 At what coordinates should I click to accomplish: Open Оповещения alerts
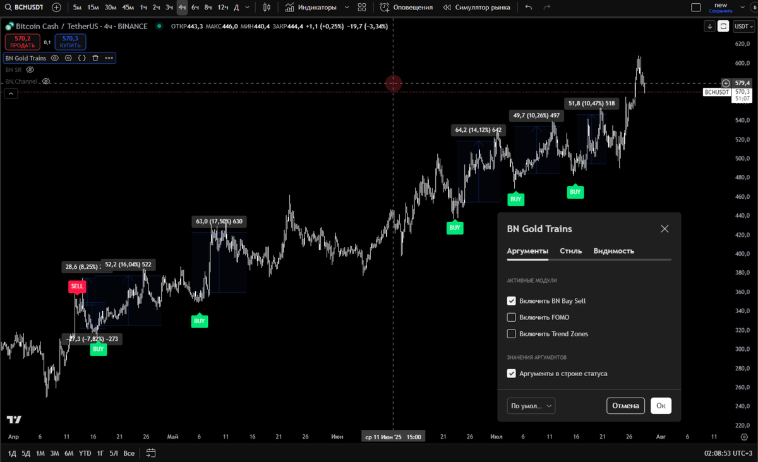407,8
